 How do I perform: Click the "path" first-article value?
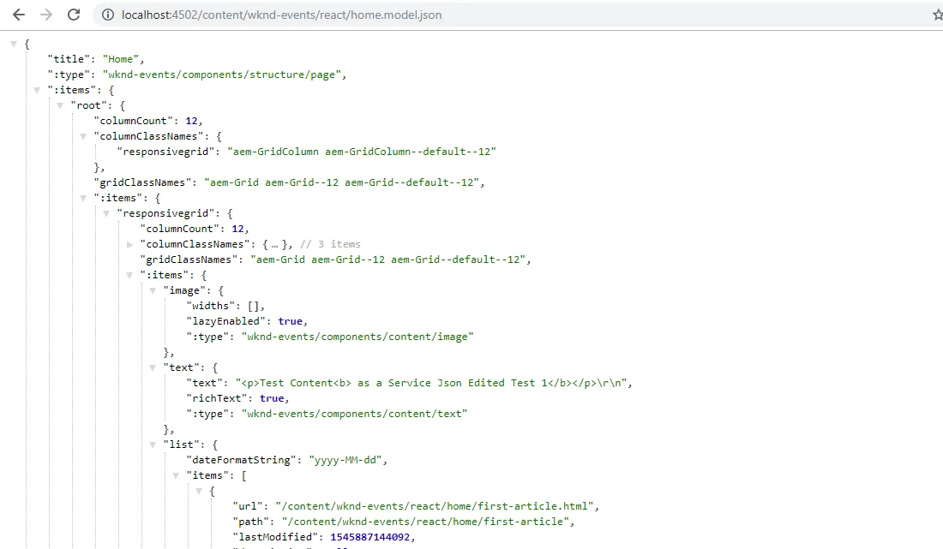click(426, 522)
